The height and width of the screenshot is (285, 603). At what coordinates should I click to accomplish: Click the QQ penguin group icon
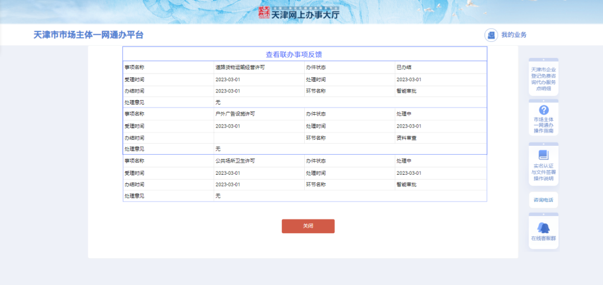point(543,228)
